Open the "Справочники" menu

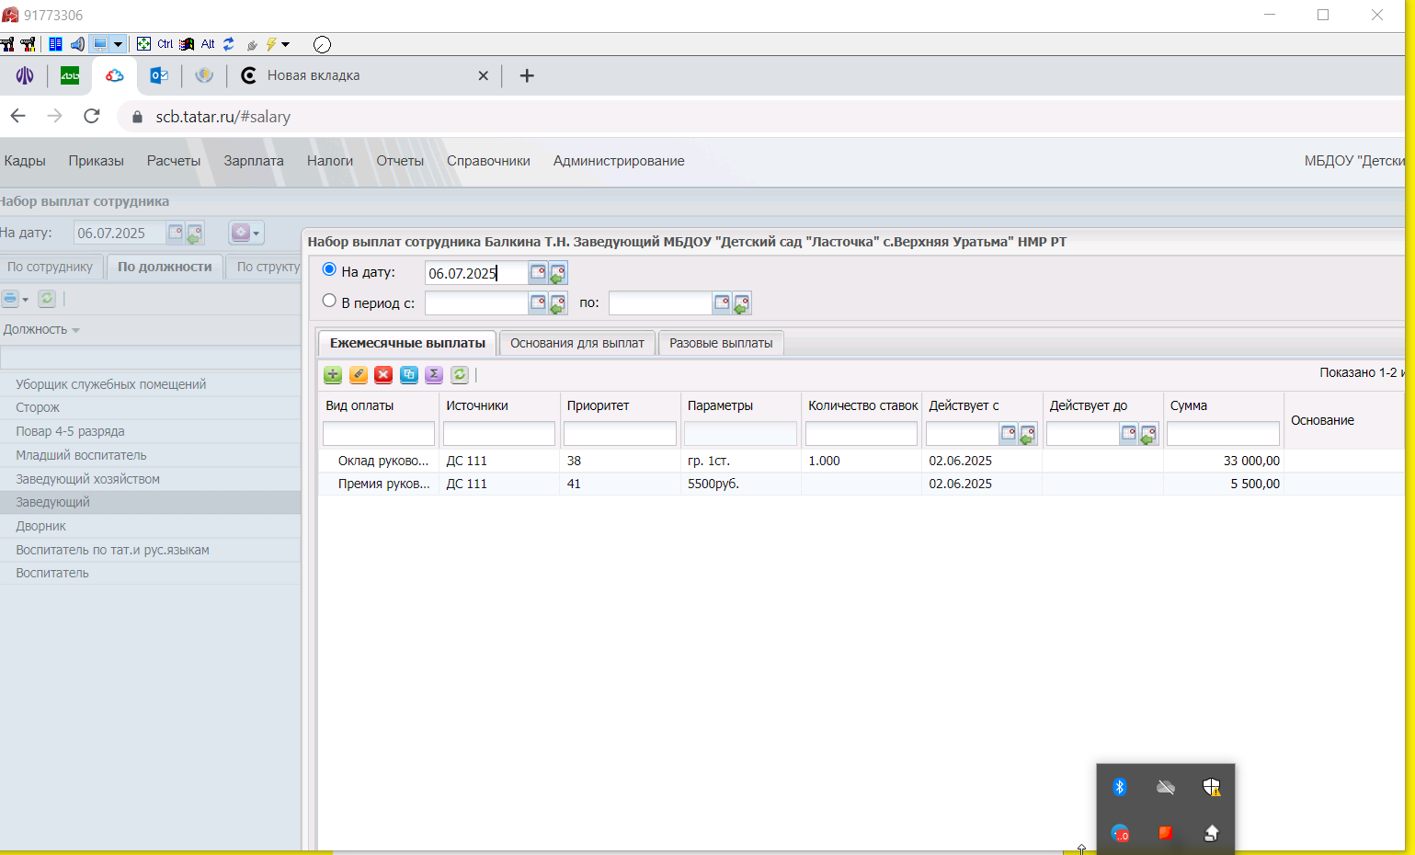point(488,161)
